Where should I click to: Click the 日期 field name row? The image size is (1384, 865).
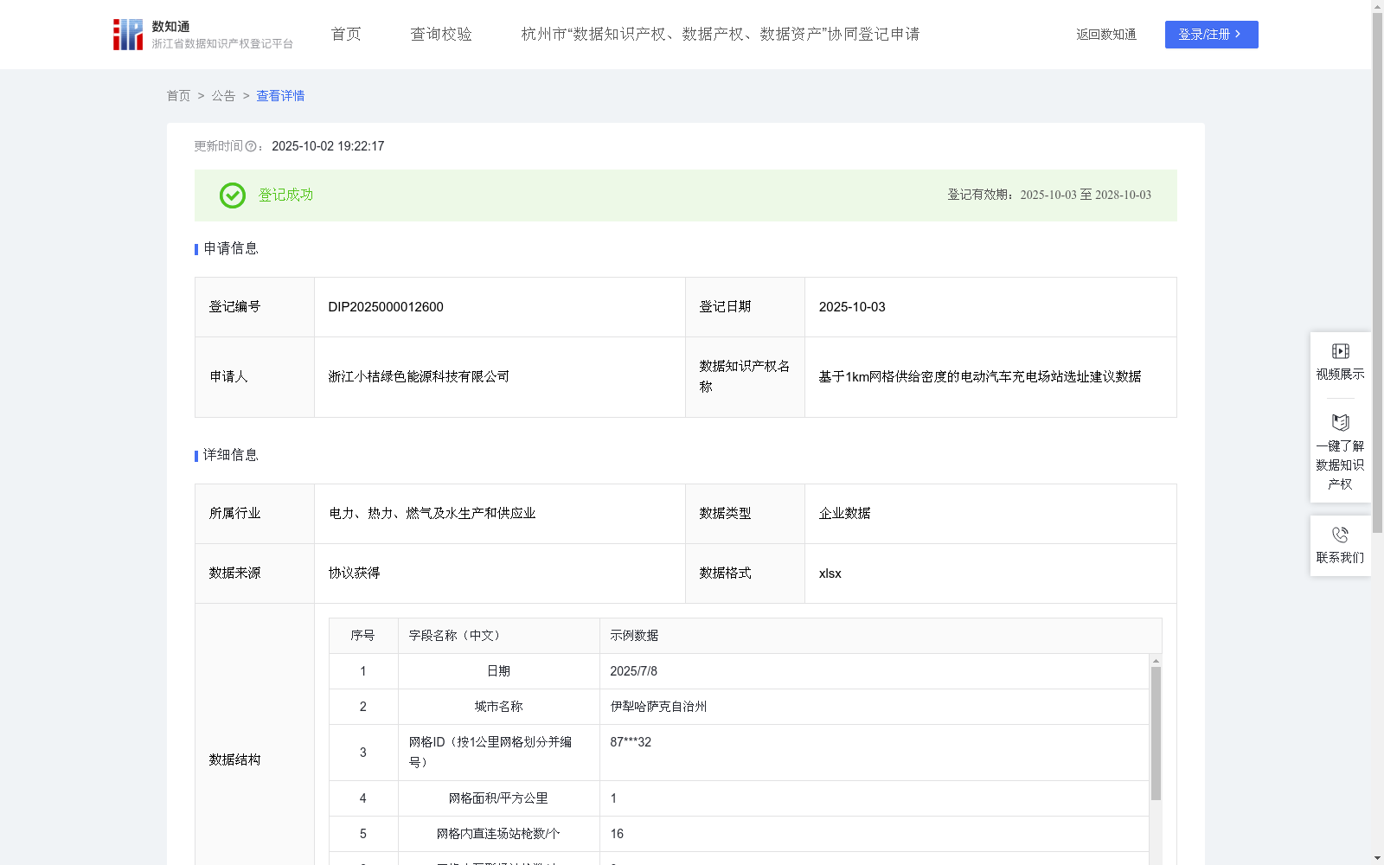pyautogui.click(x=498, y=671)
